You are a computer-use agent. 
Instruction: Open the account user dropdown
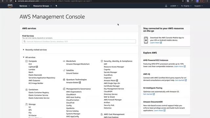174,6
